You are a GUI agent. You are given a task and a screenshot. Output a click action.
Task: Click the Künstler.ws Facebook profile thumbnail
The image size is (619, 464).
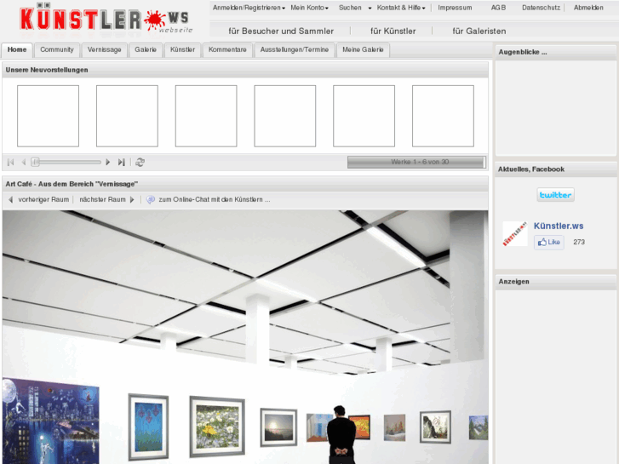click(x=515, y=233)
